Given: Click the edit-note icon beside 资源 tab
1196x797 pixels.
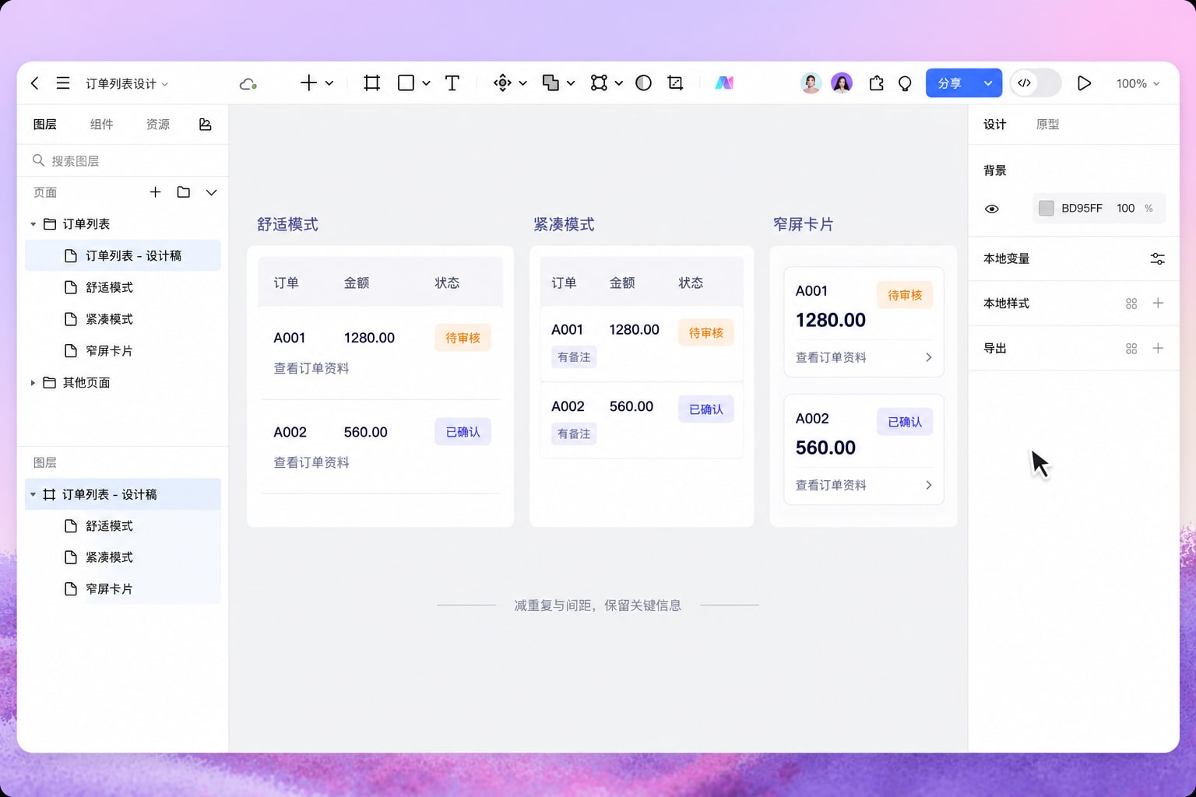Looking at the screenshot, I should [205, 125].
